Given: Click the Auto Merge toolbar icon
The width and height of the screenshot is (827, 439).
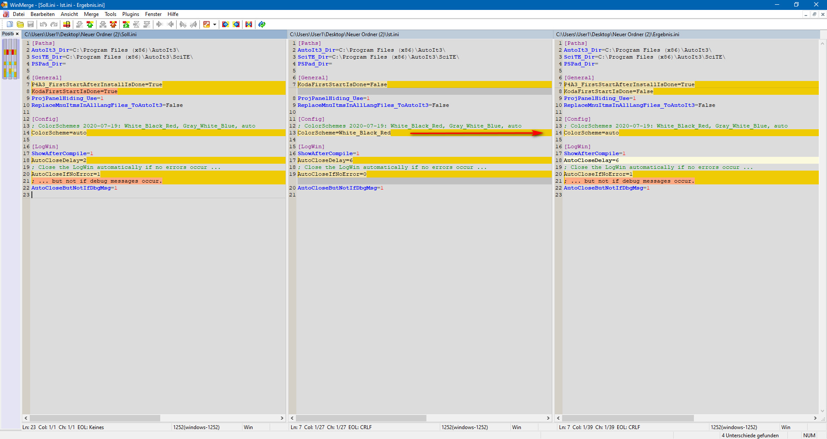Looking at the screenshot, I should [x=249, y=25].
